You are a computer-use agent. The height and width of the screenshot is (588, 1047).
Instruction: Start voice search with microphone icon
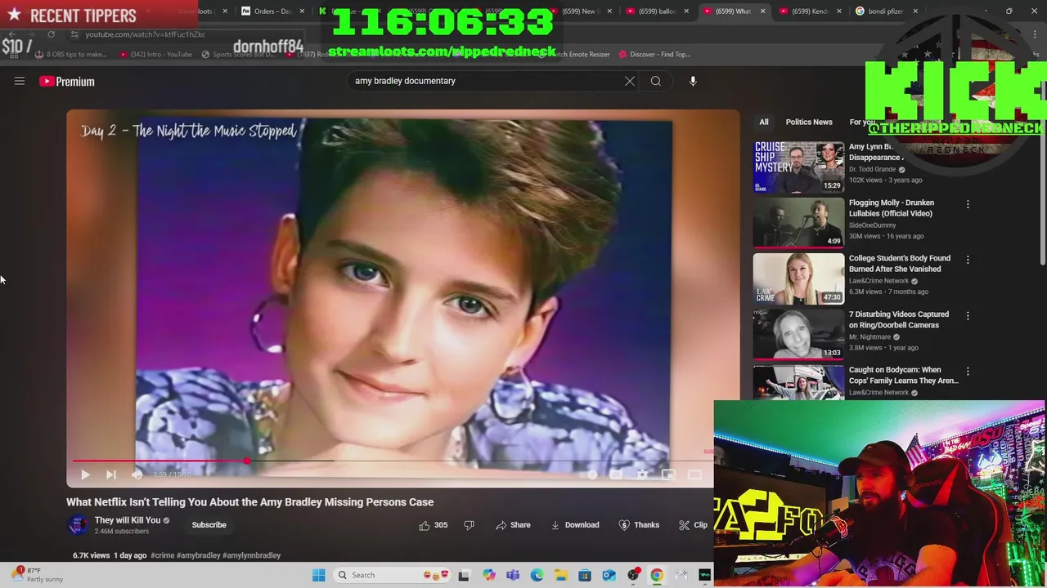click(x=693, y=81)
